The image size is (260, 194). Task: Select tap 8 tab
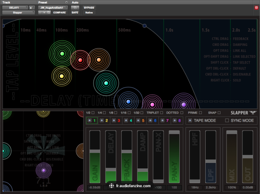point(177,121)
